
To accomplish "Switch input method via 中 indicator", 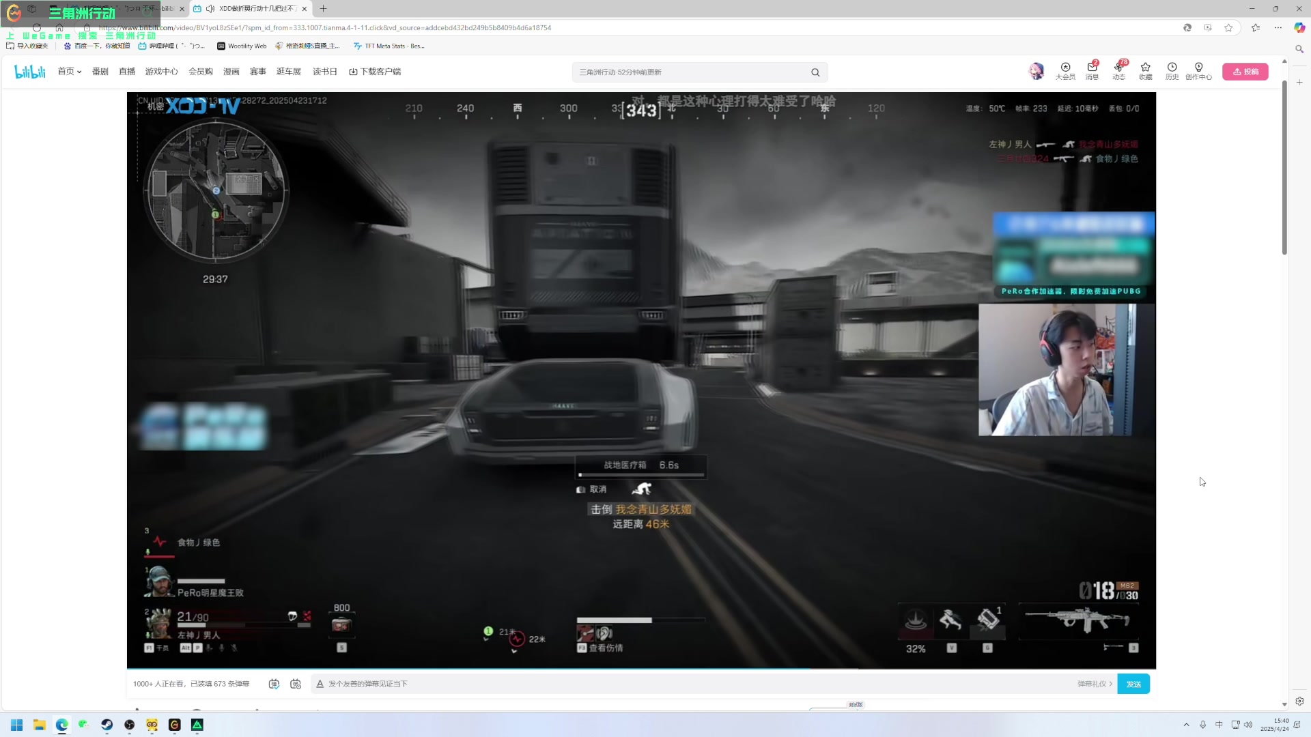I will click(x=1219, y=725).
